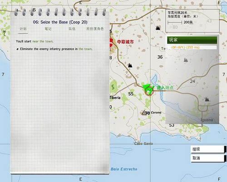Image resolution: width=227 pixels, height=182 pixels.
Task: Click the mountain peak icon left of the scale legend
Action: coord(158,28)
